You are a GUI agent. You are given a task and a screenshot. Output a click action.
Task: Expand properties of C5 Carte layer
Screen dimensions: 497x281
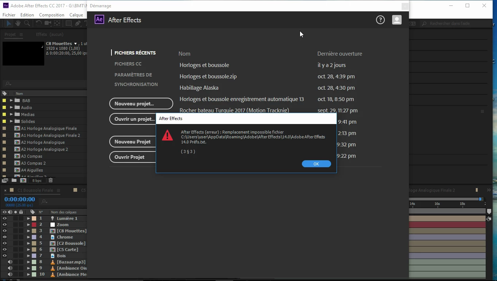[x=28, y=249]
